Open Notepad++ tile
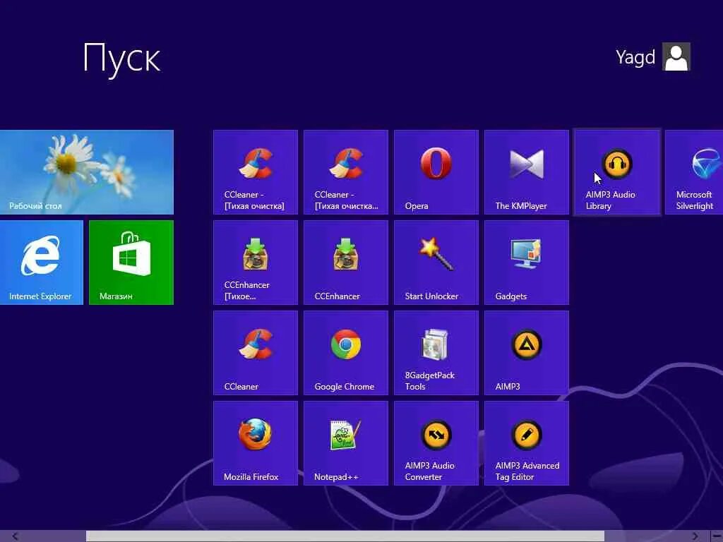 coord(346,443)
